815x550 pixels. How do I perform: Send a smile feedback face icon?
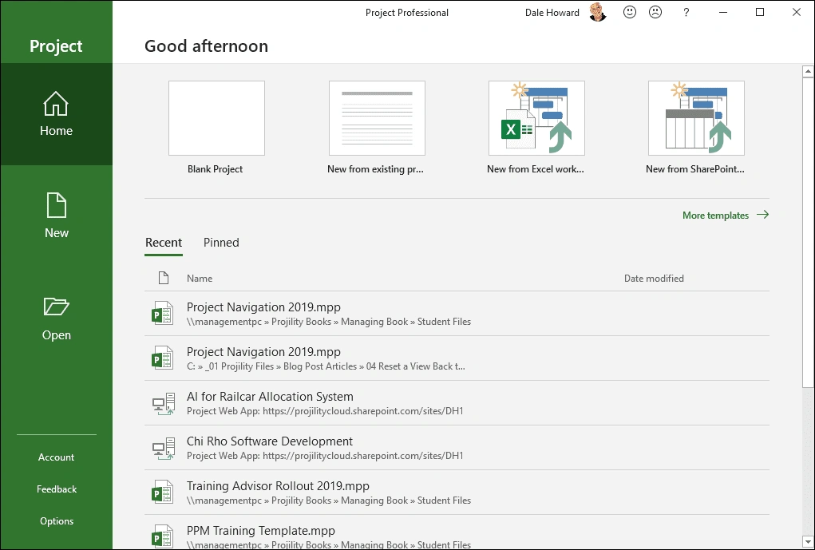[630, 13]
